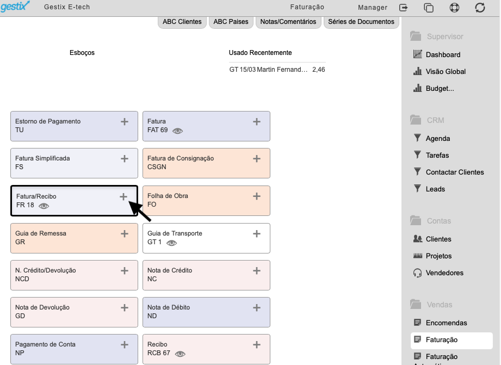501x365 pixels.
Task: Add new Guia de Transporte document
Action: 257,234
